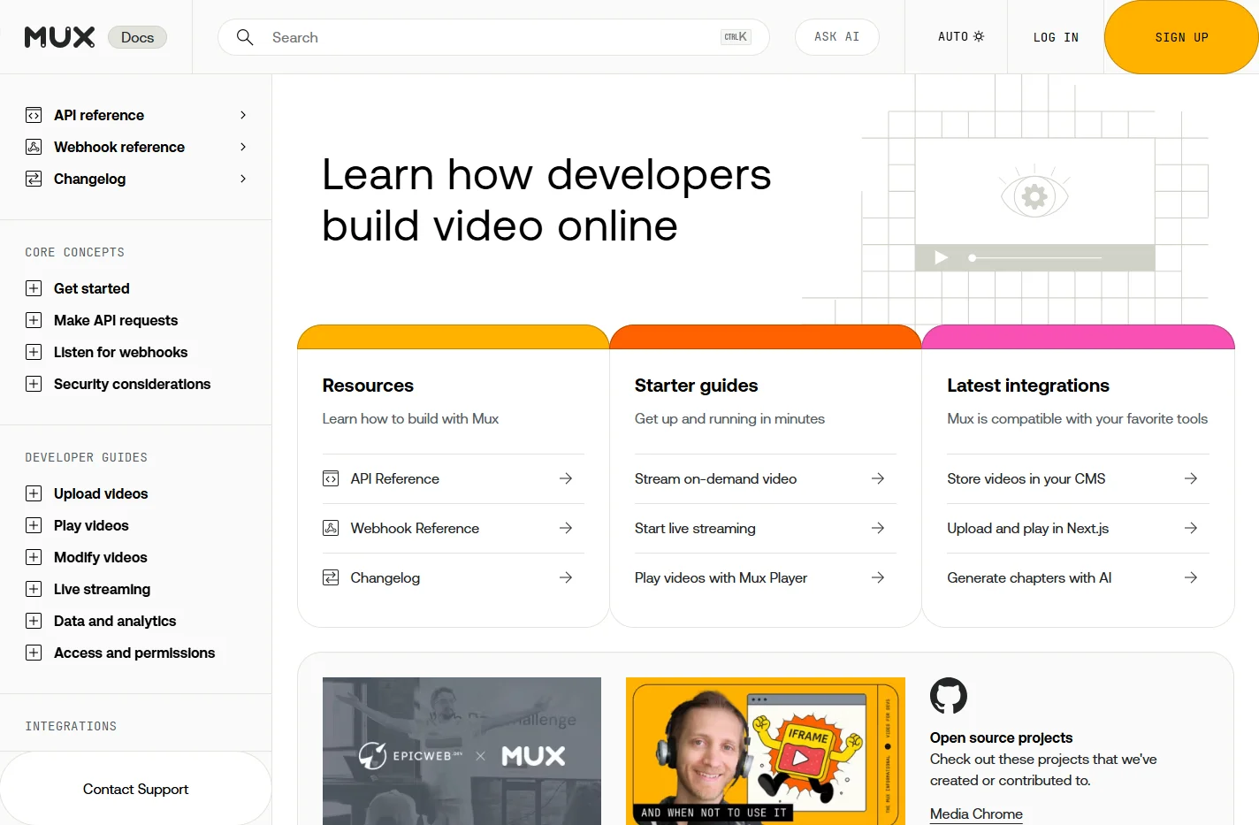Click the Search input field
1259x825 pixels.
click(x=493, y=37)
